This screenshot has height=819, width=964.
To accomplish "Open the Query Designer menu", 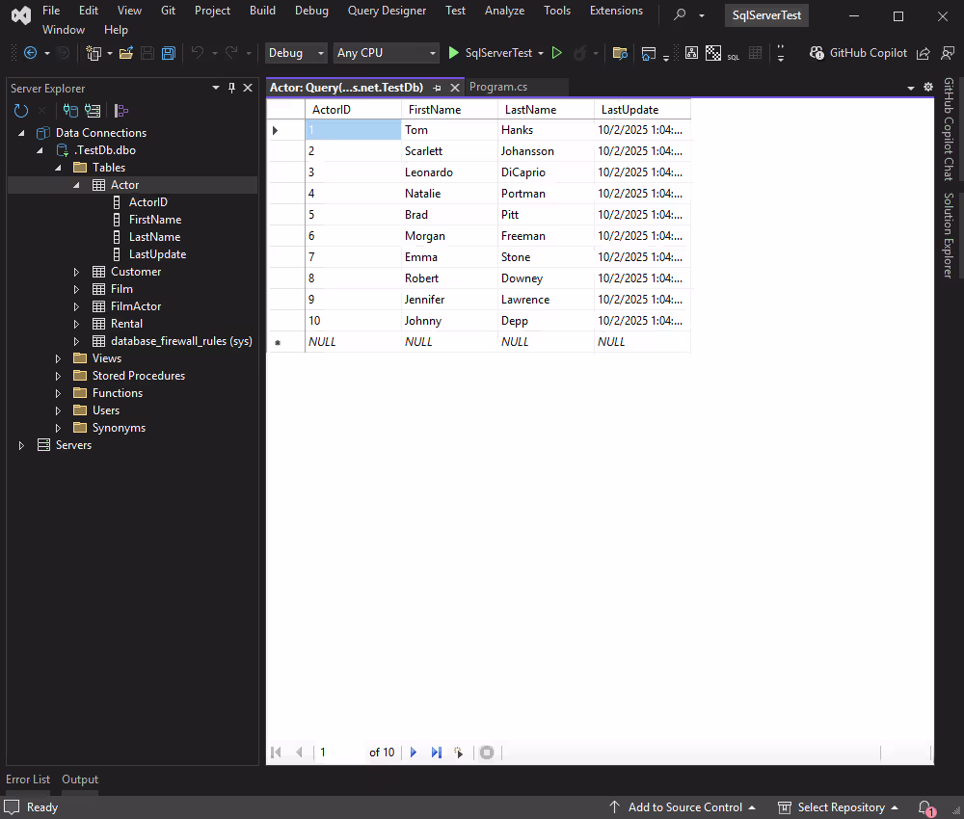I will pyautogui.click(x=387, y=11).
